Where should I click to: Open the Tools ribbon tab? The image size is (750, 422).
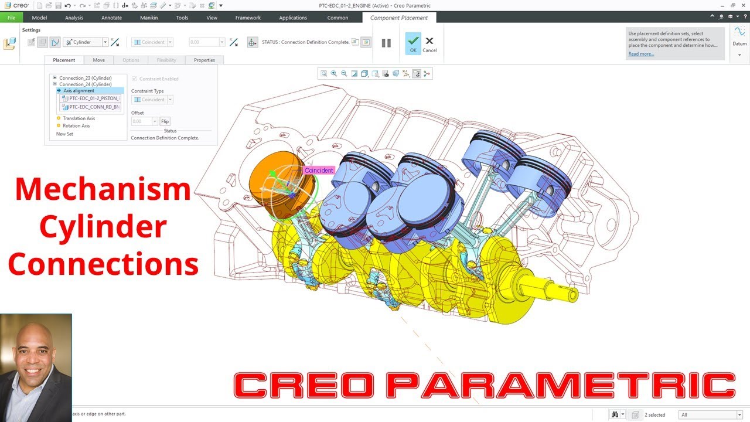(x=182, y=18)
